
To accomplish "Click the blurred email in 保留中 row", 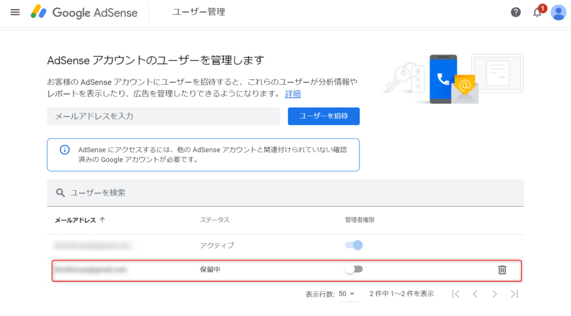I will tap(91, 269).
